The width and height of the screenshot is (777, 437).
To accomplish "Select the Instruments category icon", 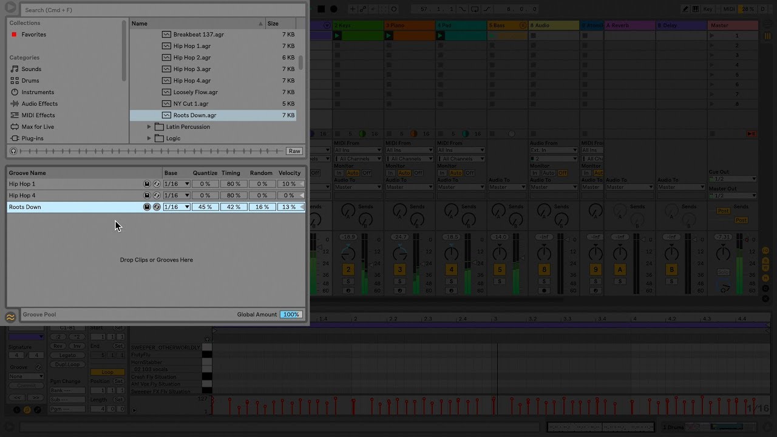I will pos(15,92).
